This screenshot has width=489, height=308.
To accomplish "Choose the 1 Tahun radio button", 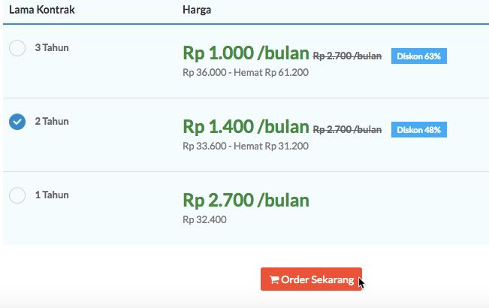I will tap(17, 195).
